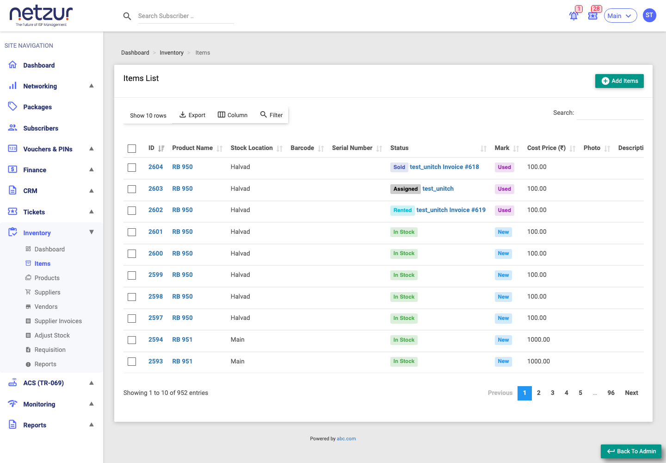The width and height of the screenshot is (666, 463).
Task: Sort by Mark column sort arrows
Action: point(516,149)
